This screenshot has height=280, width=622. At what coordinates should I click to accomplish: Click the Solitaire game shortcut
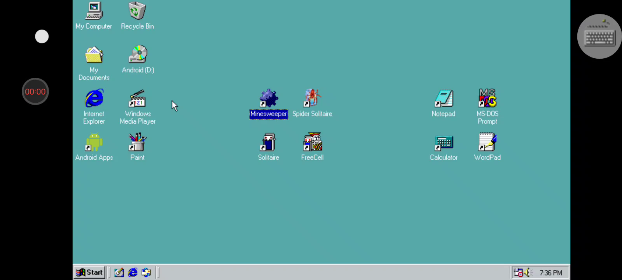(268, 143)
